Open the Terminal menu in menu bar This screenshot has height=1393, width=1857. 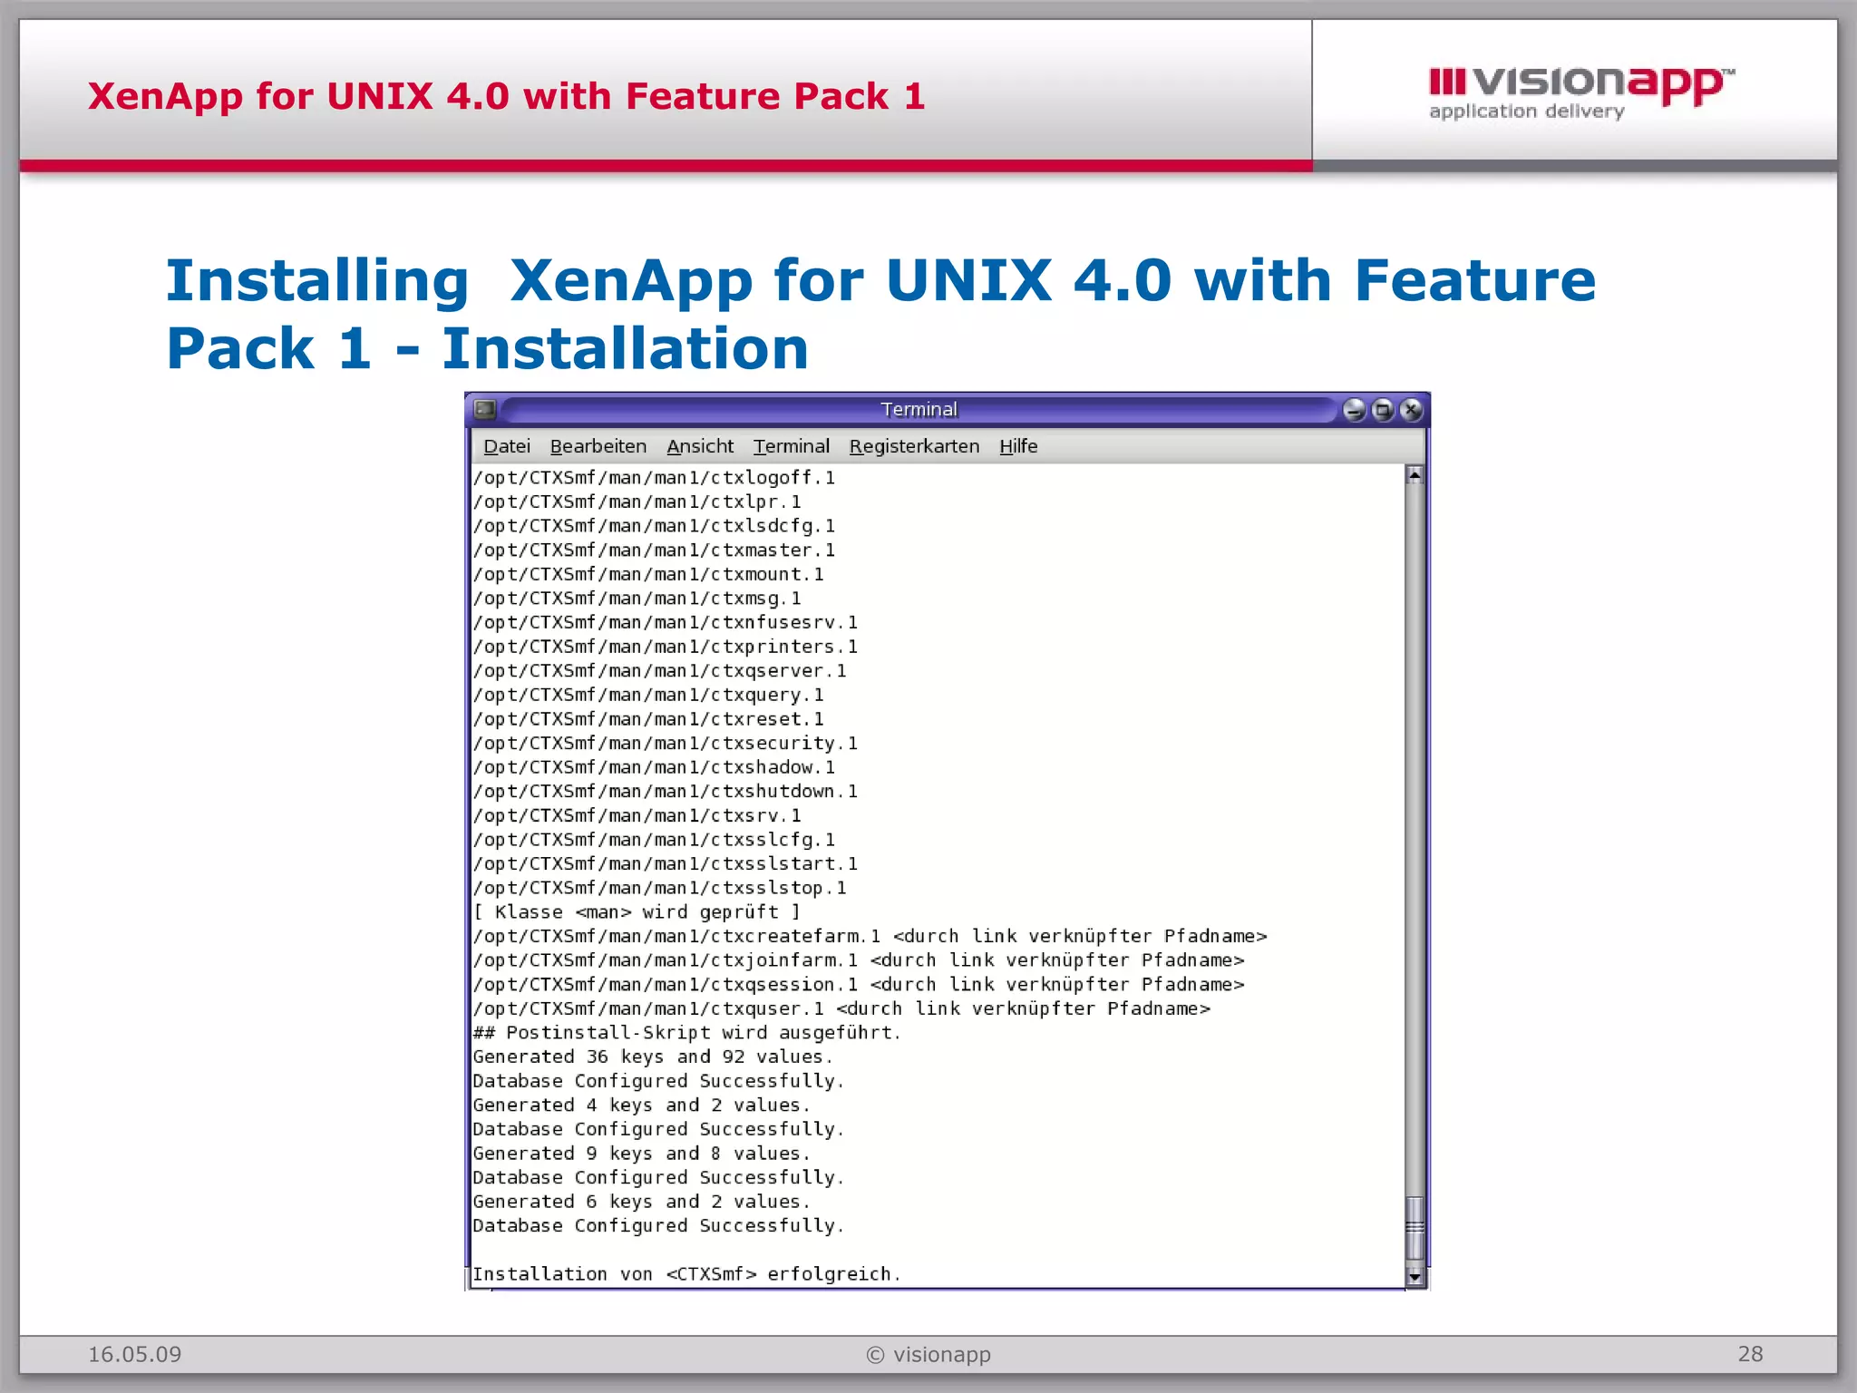coord(791,446)
